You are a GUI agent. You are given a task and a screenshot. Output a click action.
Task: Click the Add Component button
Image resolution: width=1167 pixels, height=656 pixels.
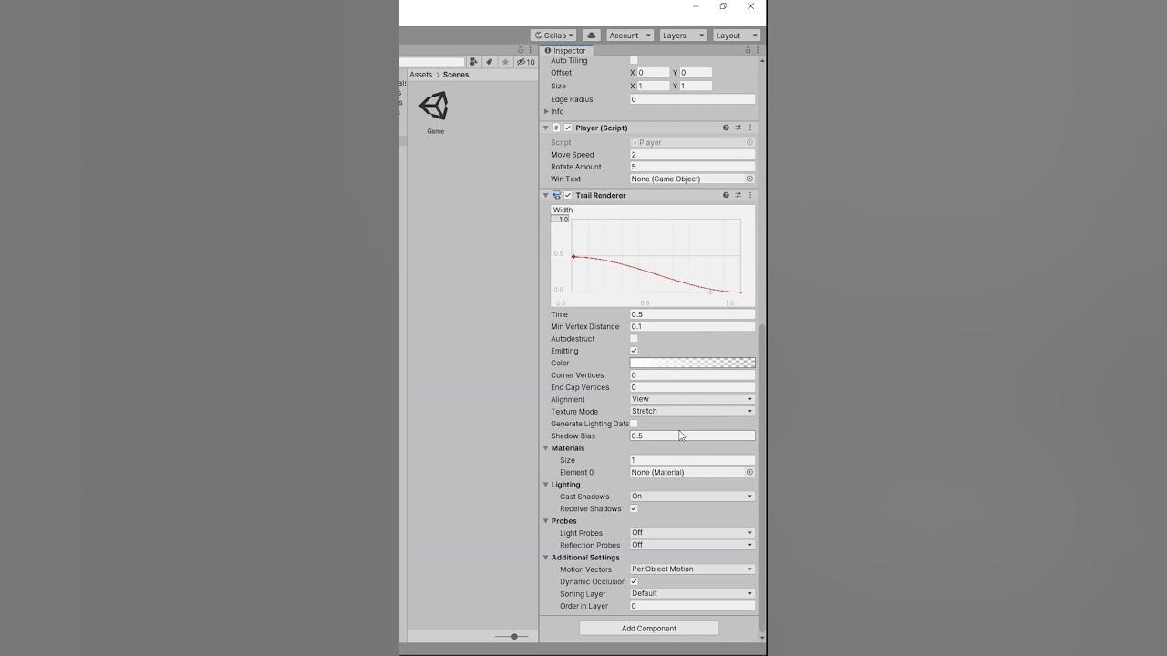click(648, 628)
